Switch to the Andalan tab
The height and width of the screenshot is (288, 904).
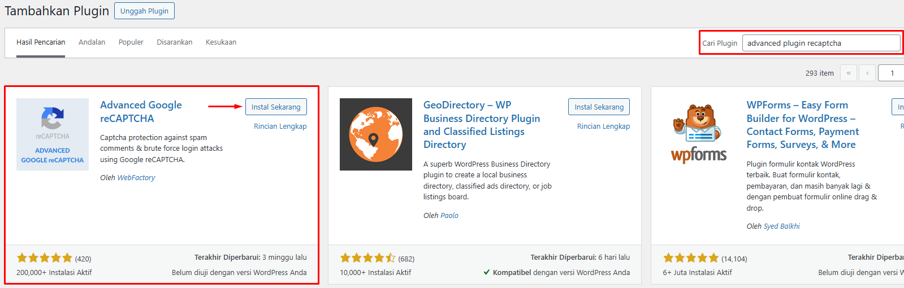click(92, 42)
